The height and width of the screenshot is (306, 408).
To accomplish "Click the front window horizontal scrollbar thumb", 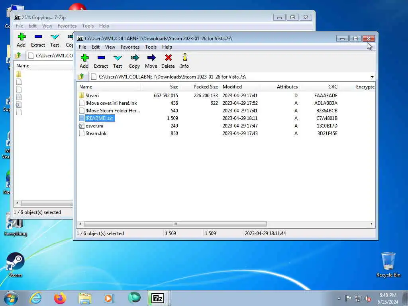I will pyautogui.click(x=175, y=224).
